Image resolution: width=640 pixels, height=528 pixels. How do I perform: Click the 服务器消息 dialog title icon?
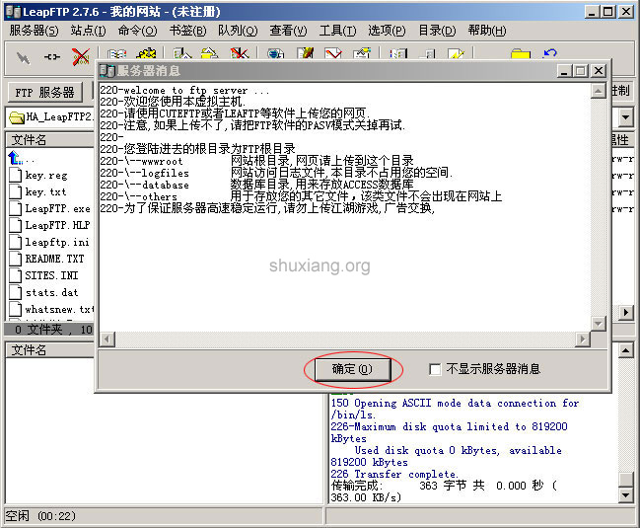(107, 71)
